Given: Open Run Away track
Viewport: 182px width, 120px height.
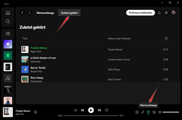Looking at the screenshot, I should 37,78.
